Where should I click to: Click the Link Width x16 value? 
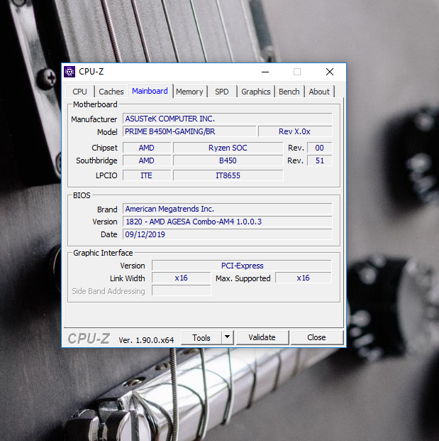pyautogui.click(x=181, y=278)
